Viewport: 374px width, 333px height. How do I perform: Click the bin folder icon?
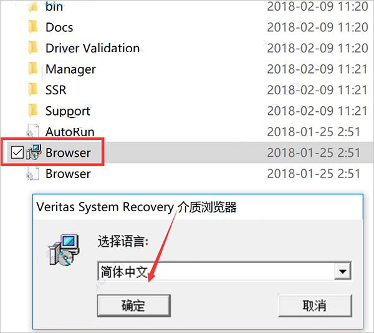[x=33, y=6]
